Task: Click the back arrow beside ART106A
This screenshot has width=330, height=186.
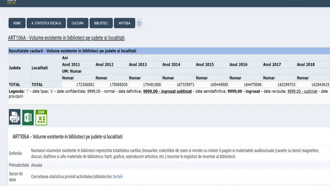Action: tap(139, 24)
